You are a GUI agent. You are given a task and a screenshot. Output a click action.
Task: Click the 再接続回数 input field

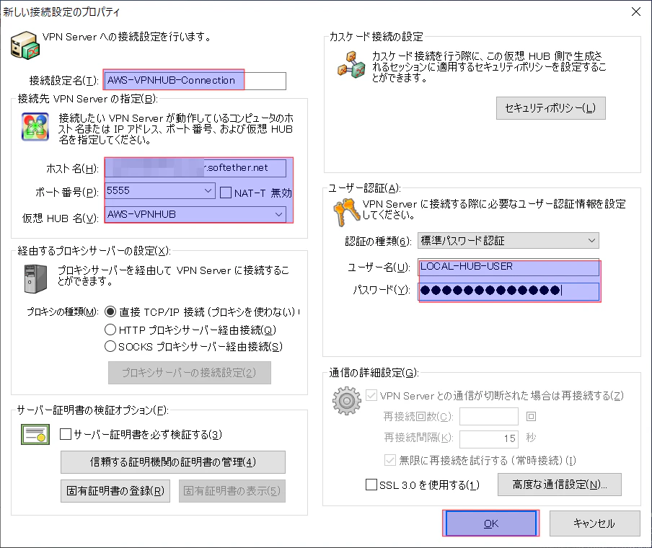[488, 416]
